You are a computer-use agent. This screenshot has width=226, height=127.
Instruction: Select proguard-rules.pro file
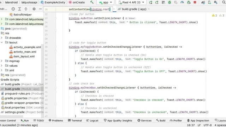click(x=22, y=93)
